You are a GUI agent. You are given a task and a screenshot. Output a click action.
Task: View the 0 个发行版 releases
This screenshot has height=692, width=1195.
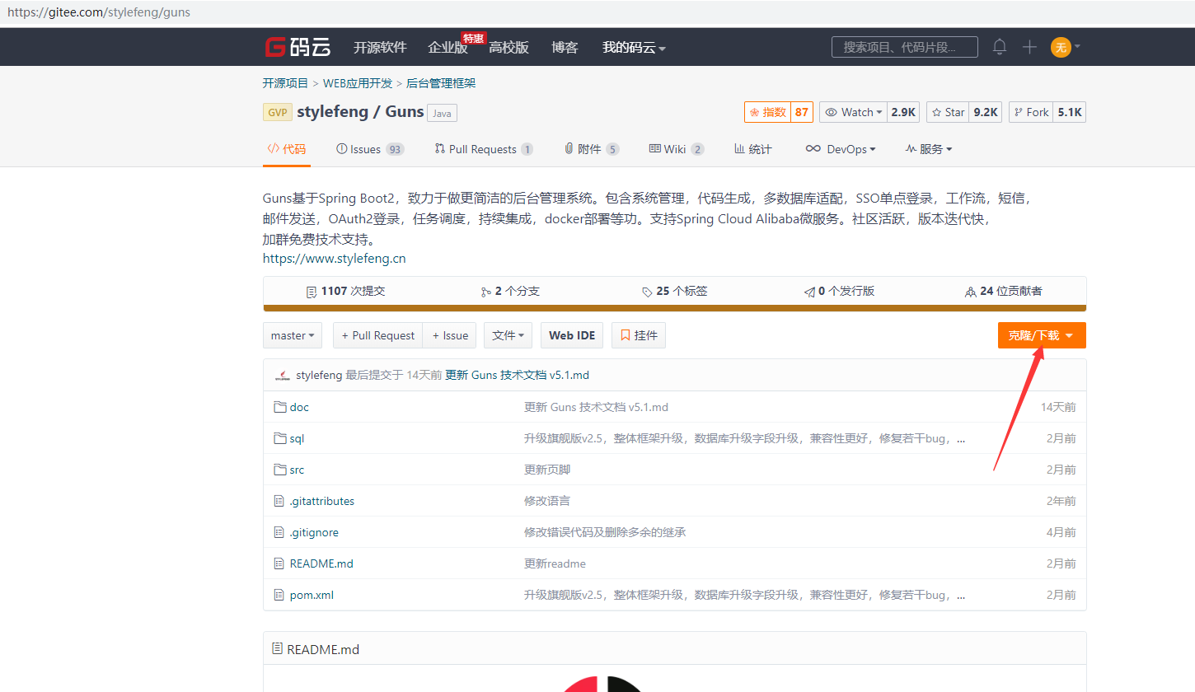(840, 292)
